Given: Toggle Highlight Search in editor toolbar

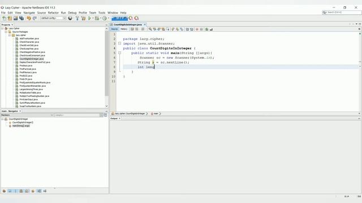Looking at the screenshot, I should [163, 29].
